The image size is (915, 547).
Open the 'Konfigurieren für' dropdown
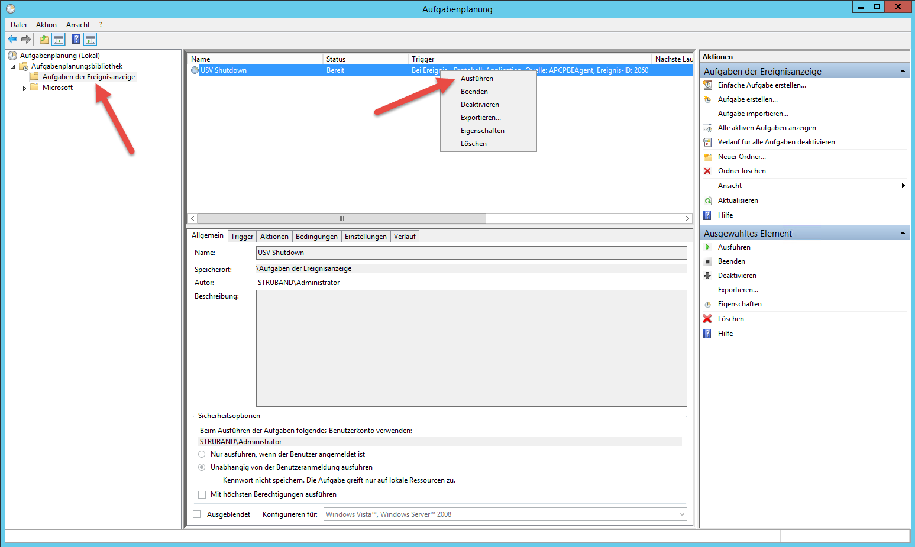tap(682, 514)
